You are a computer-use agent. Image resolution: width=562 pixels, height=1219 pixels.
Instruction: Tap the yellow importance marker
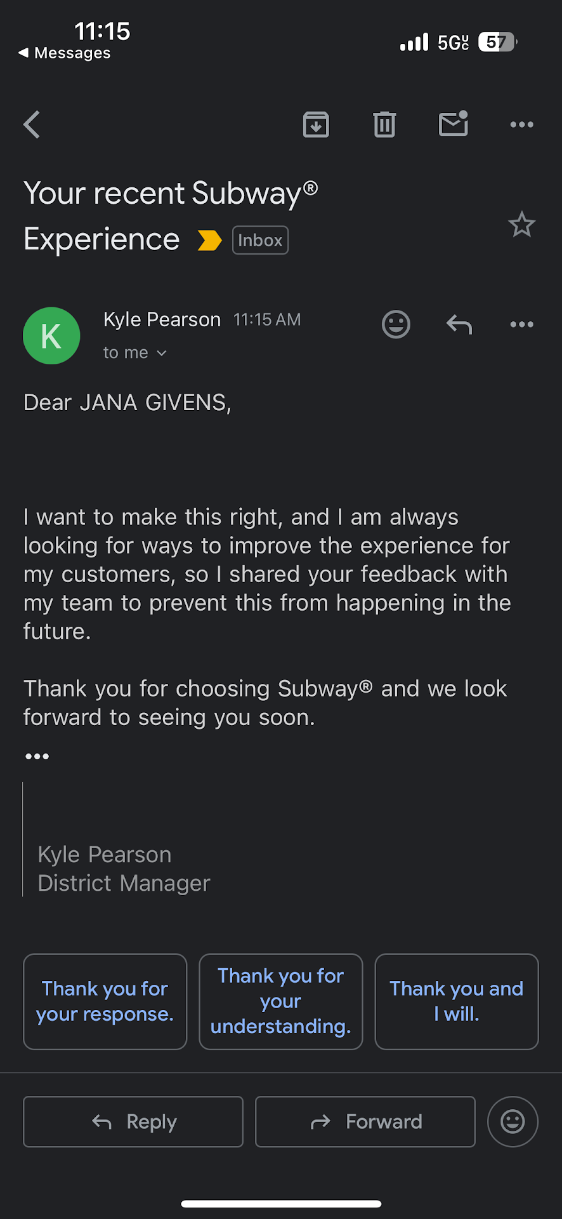tap(209, 241)
